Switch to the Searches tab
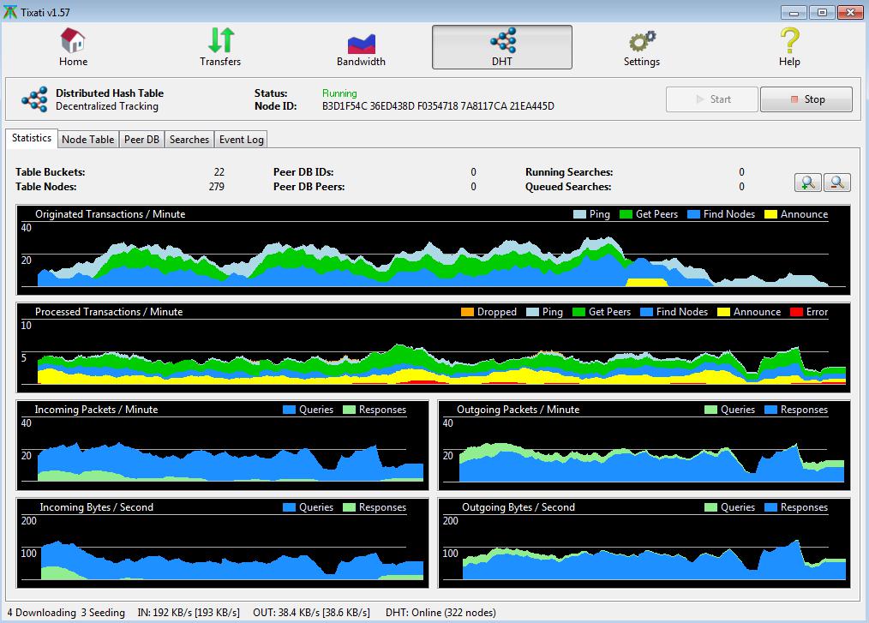The image size is (869, 623). [x=189, y=140]
